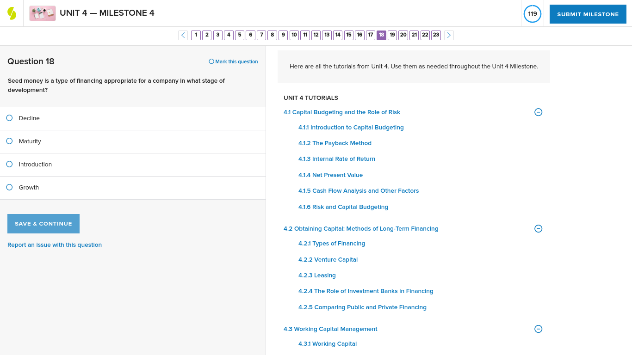This screenshot has width=632, height=355.
Task: Select the Introduction answer option
Action: click(x=9, y=164)
